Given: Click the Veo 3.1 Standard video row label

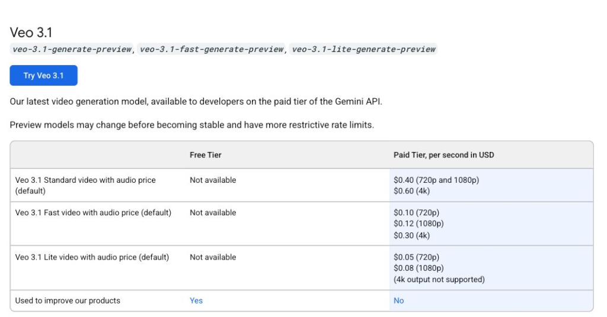Looking at the screenshot, I should click(x=85, y=185).
